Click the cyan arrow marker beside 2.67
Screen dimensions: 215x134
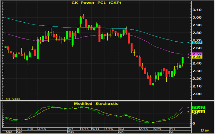(x=188, y=42)
